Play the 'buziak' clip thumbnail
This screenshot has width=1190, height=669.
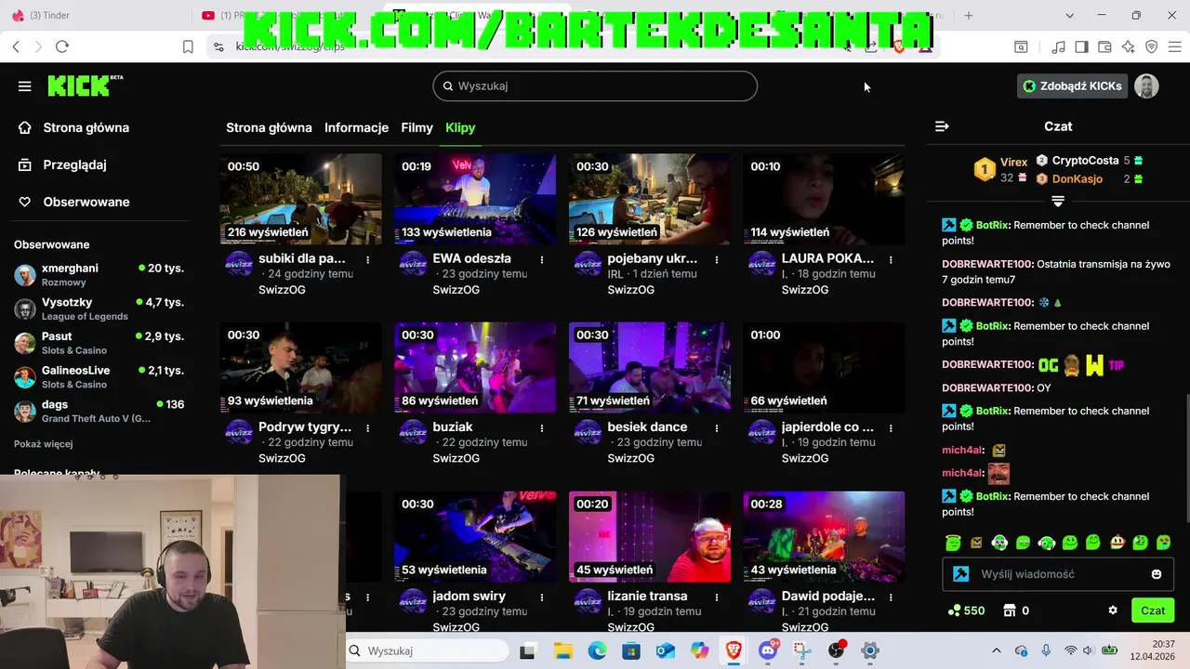click(x=475, y=368)
